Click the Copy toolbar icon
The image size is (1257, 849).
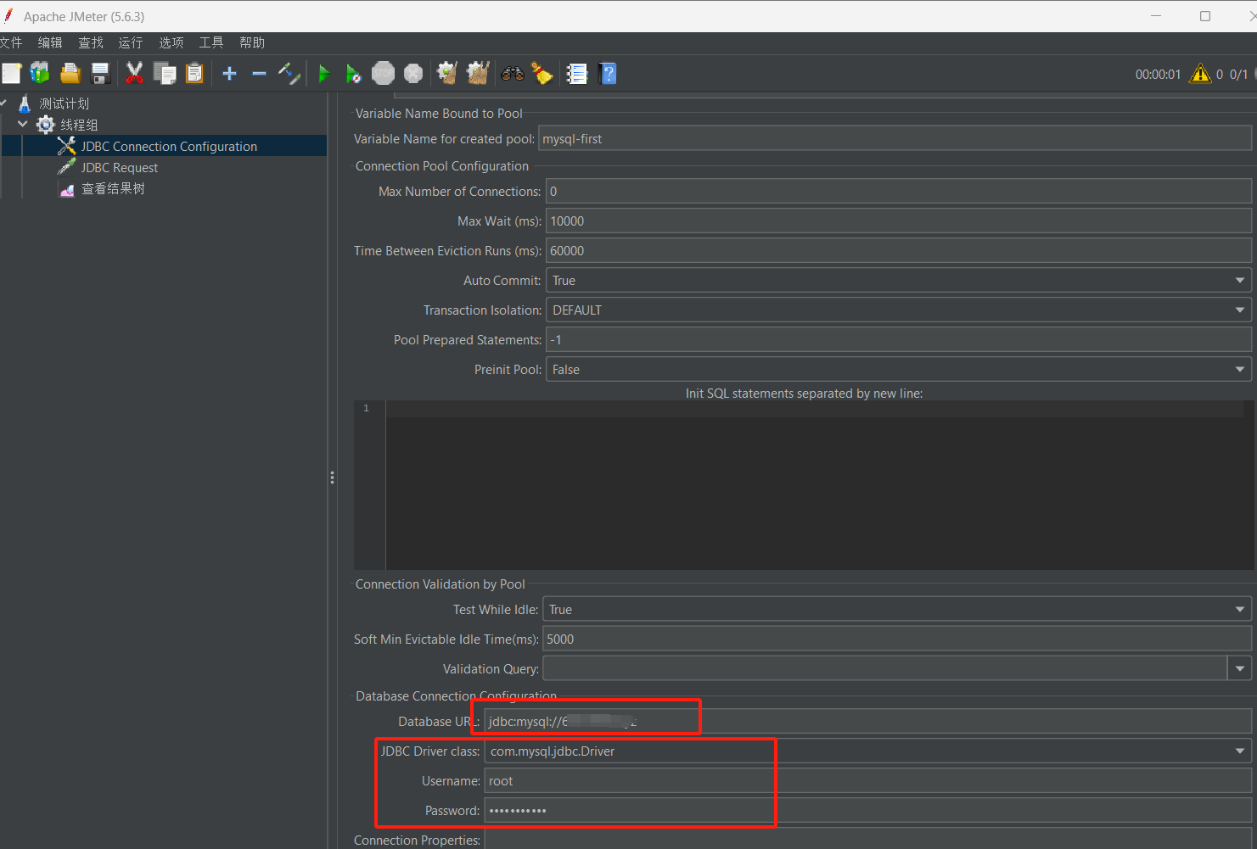tap(165, 74)
